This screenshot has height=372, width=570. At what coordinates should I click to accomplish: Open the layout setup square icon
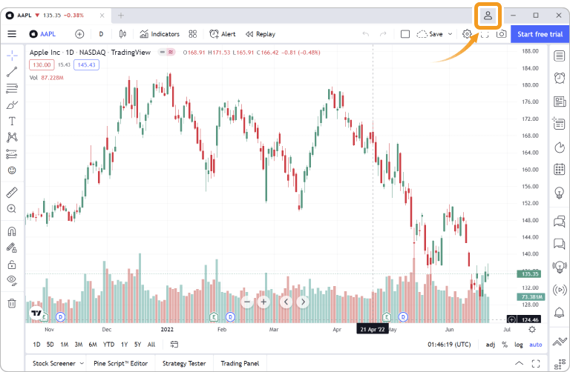point(405,34)
